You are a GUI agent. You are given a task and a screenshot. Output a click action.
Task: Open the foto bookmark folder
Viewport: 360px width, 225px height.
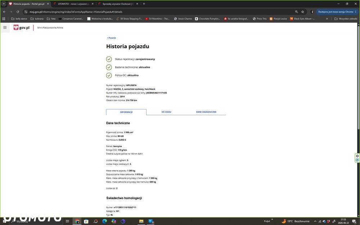(51, 19)
